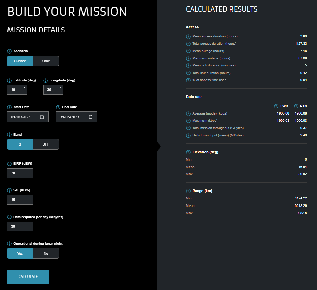Click the help icon next to Range (km)
This screenshot has height=290, width=317.
[x=188, y=191]
